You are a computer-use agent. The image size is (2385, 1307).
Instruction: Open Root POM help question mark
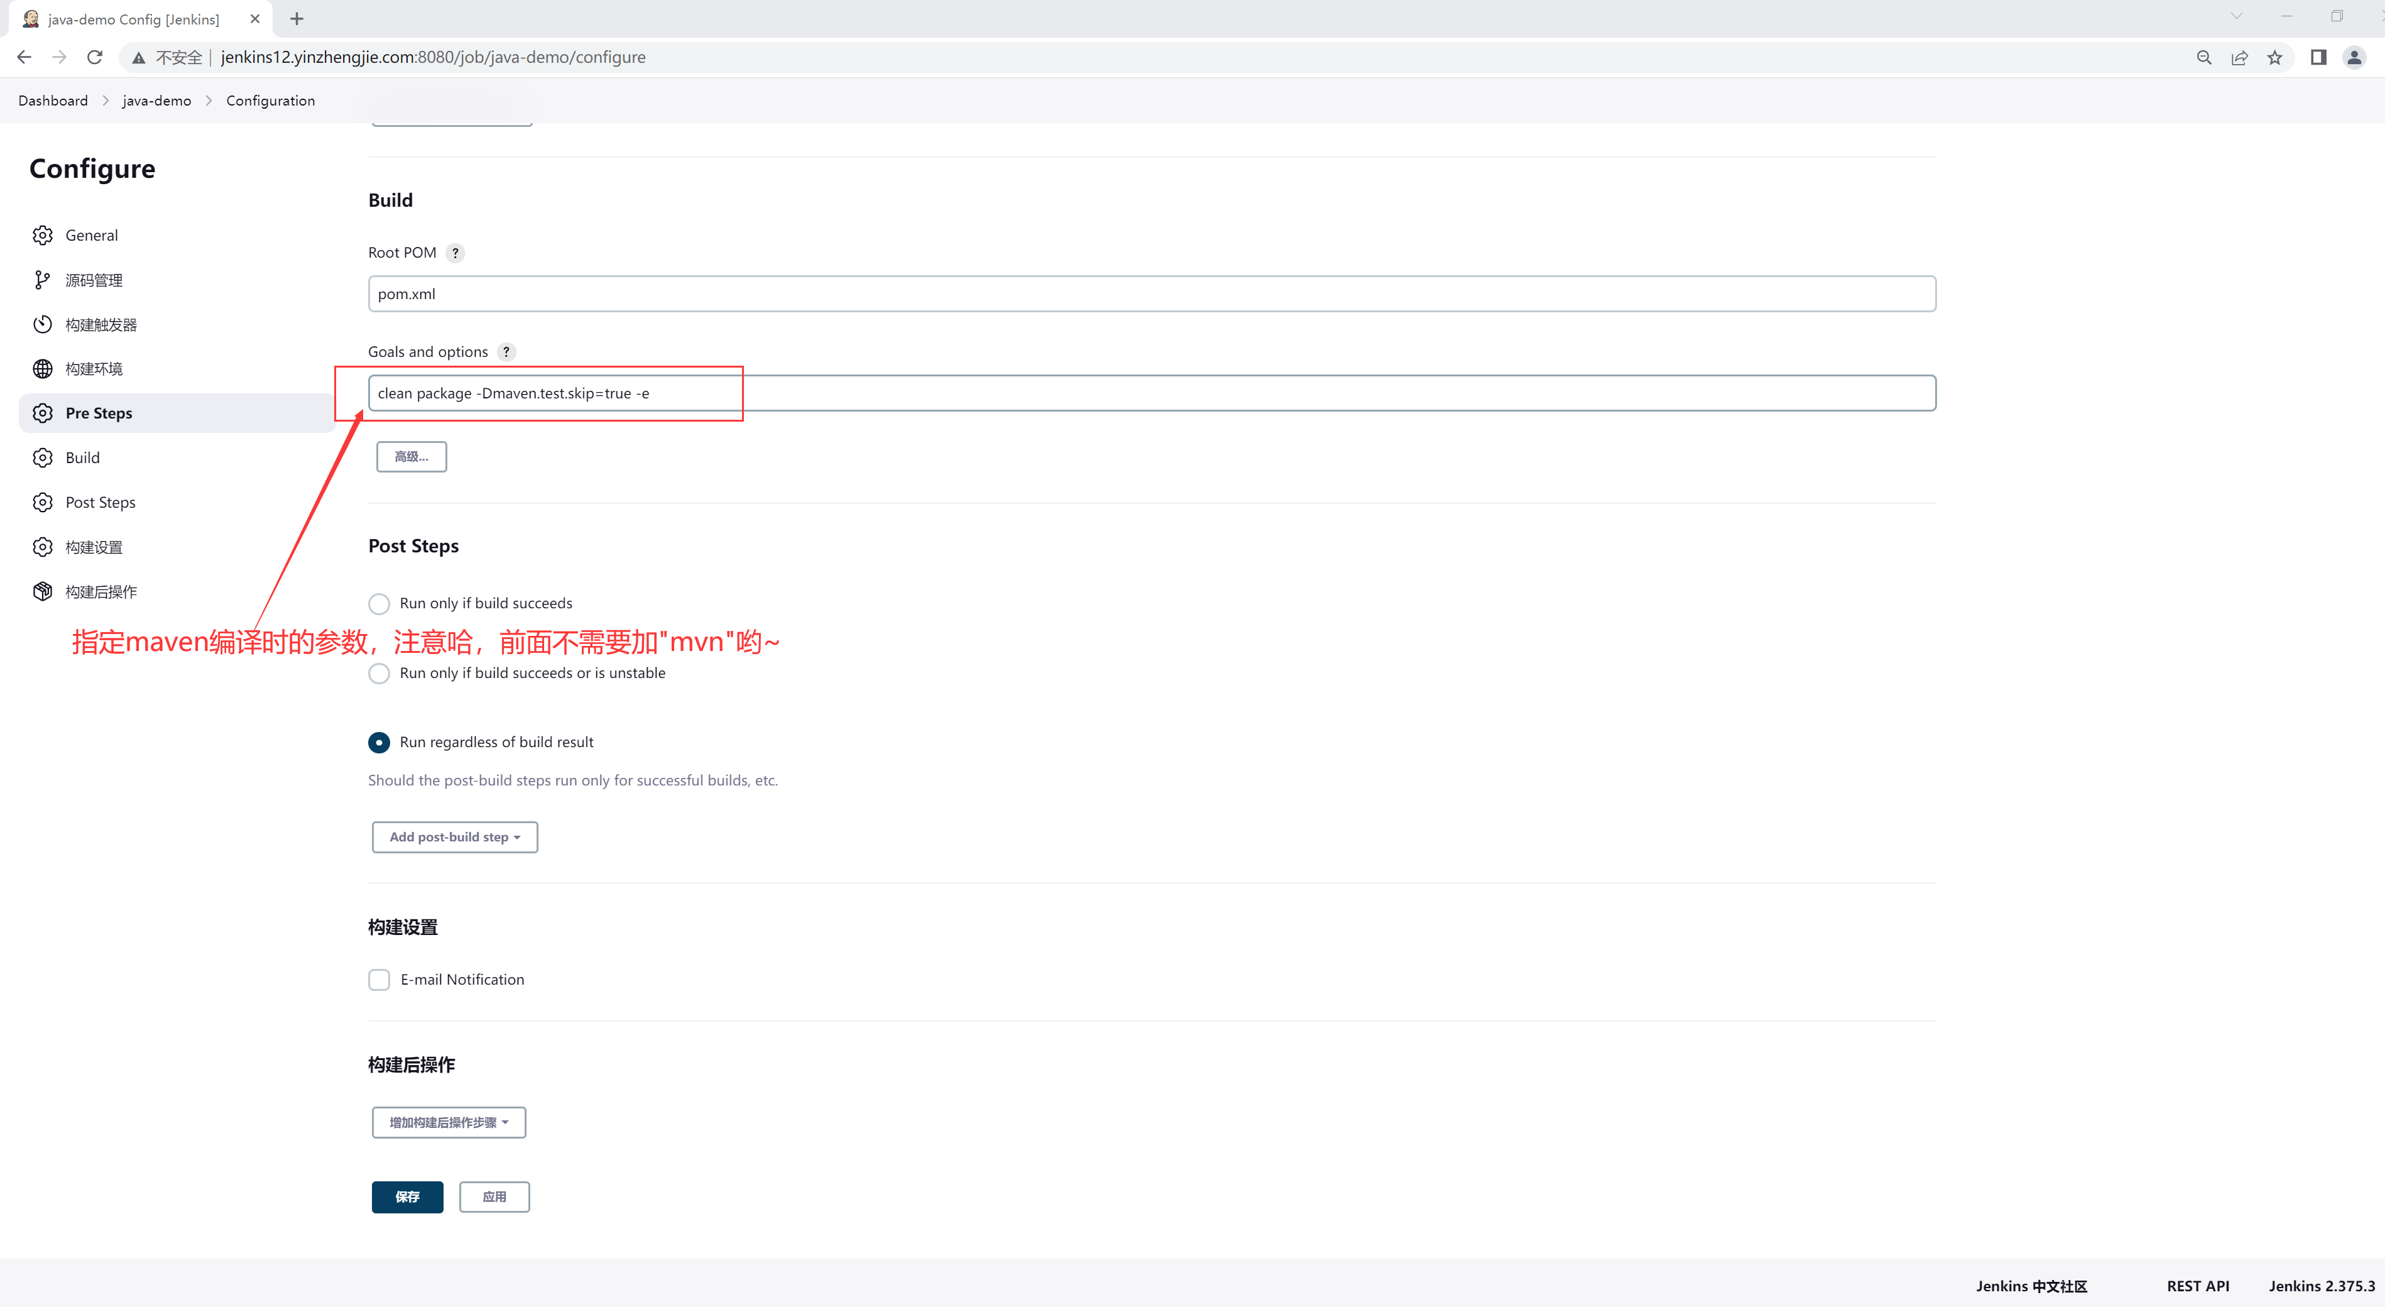[455, 253]
